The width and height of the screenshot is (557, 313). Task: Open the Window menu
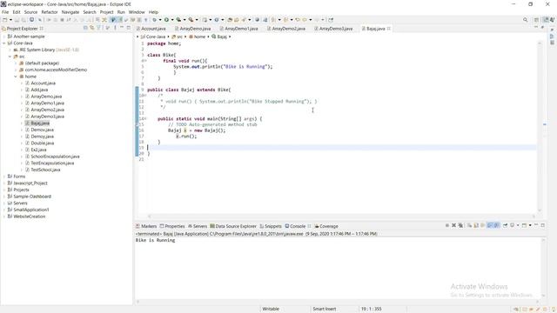(137, 12)
